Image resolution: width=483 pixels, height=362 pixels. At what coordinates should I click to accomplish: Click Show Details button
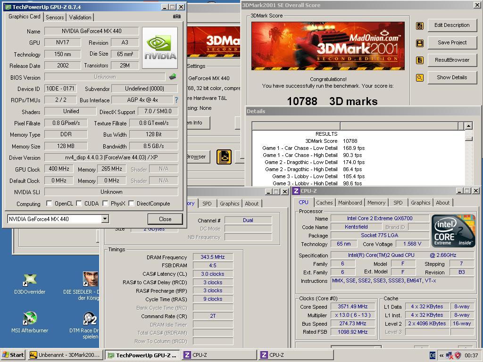[x=452, y=77]
